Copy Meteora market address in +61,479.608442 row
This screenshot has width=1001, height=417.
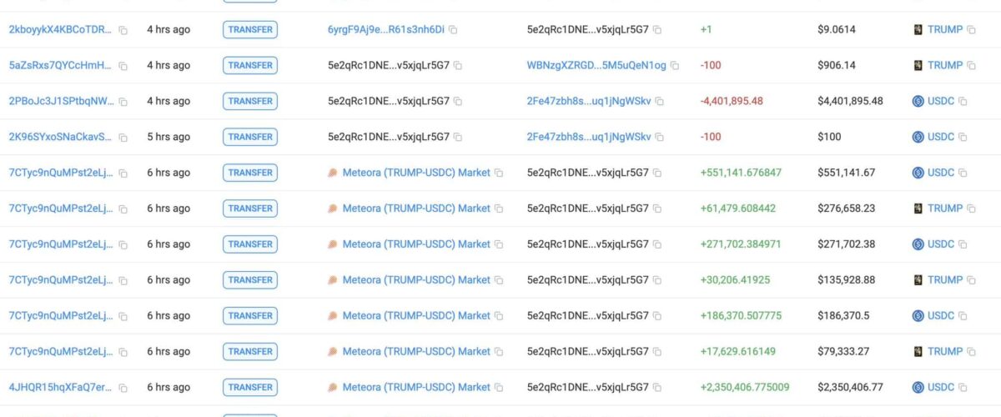(499, 209)
